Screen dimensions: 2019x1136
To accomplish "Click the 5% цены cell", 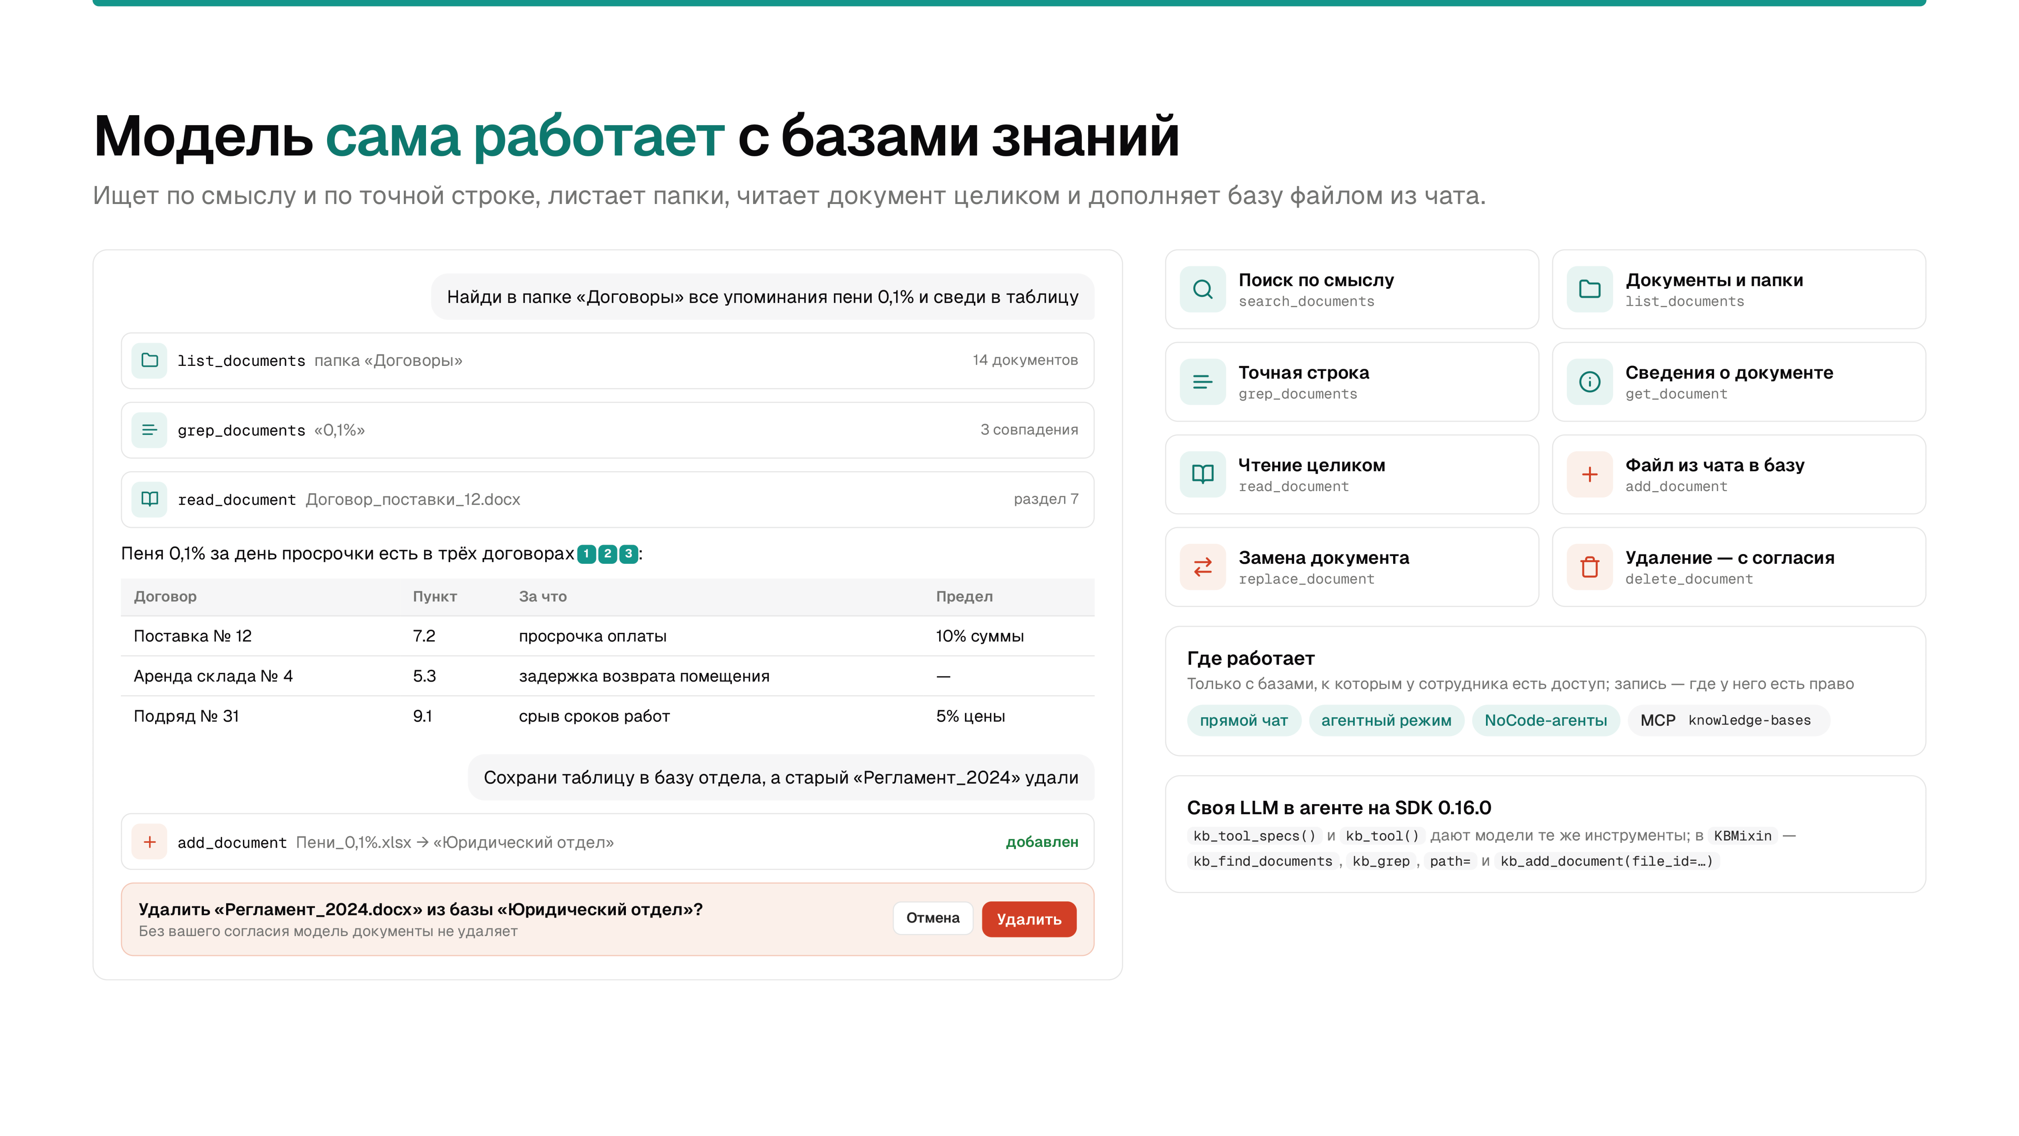I will tap(970, 716).
